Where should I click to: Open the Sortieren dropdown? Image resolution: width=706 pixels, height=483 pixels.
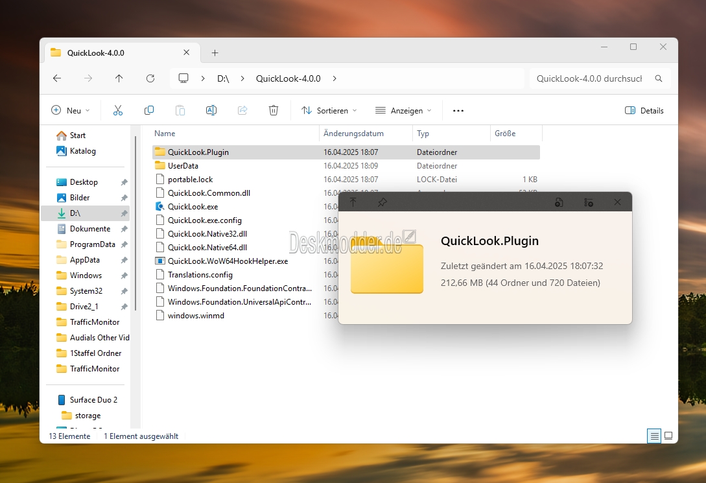329,111
